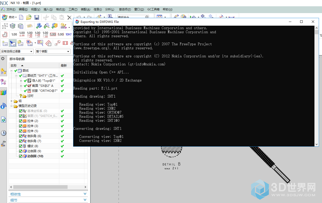Toggle the 拉伸 (3) checkbox
The image size is (322, 203).
21,126
